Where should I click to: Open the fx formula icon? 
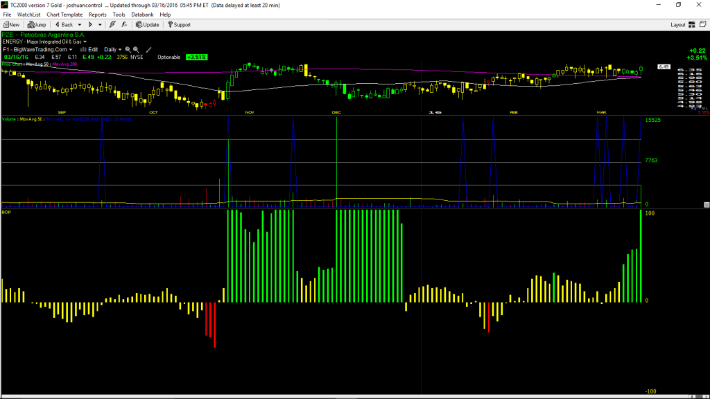tap(124, 25)
